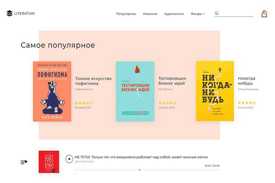
Task: Open reviews Отзывы (631)
Action: pyautogui.click(x=246, y=108)
